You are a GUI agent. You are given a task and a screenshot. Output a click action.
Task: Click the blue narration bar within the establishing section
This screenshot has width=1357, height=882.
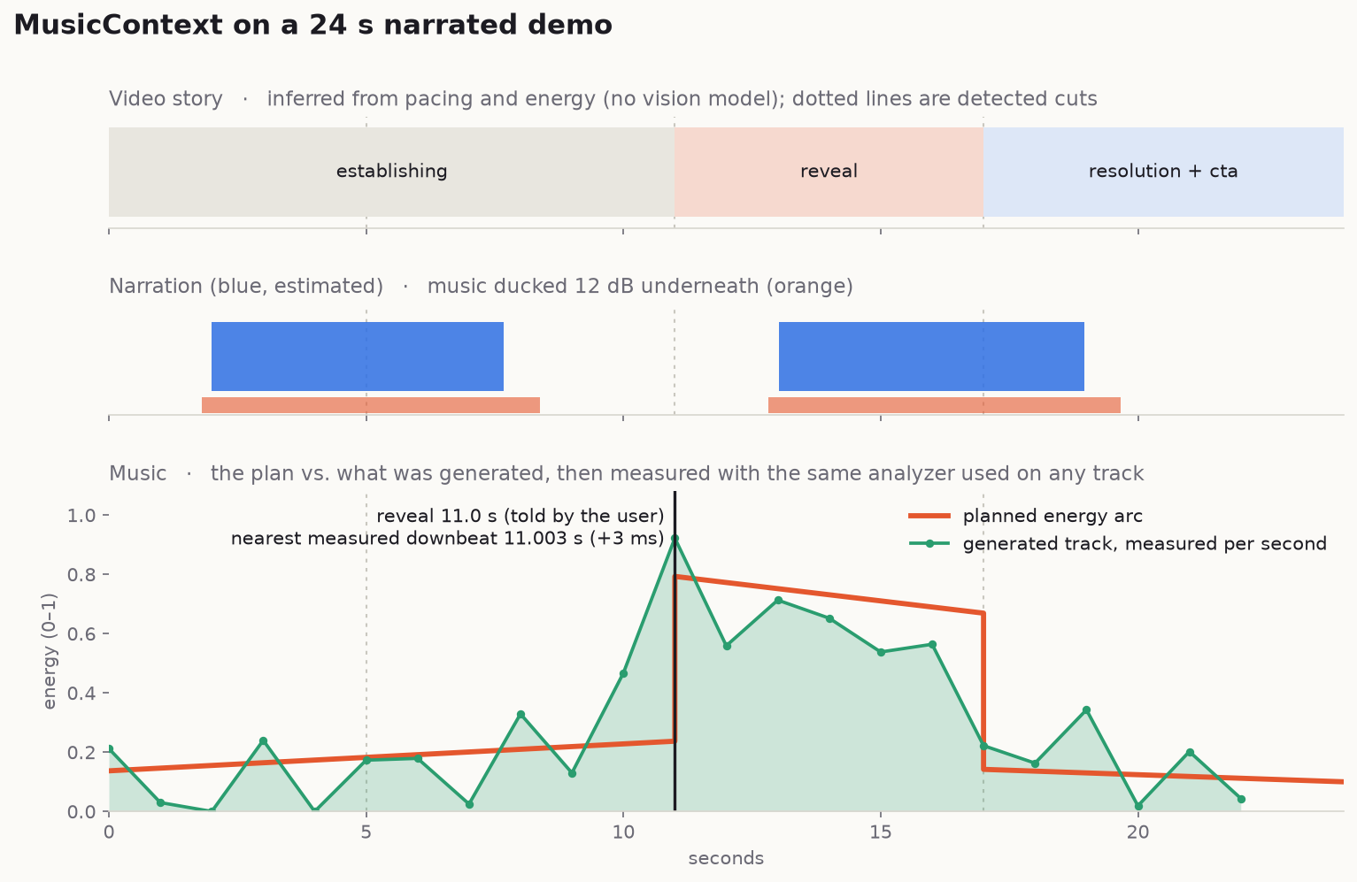point(358,357)
